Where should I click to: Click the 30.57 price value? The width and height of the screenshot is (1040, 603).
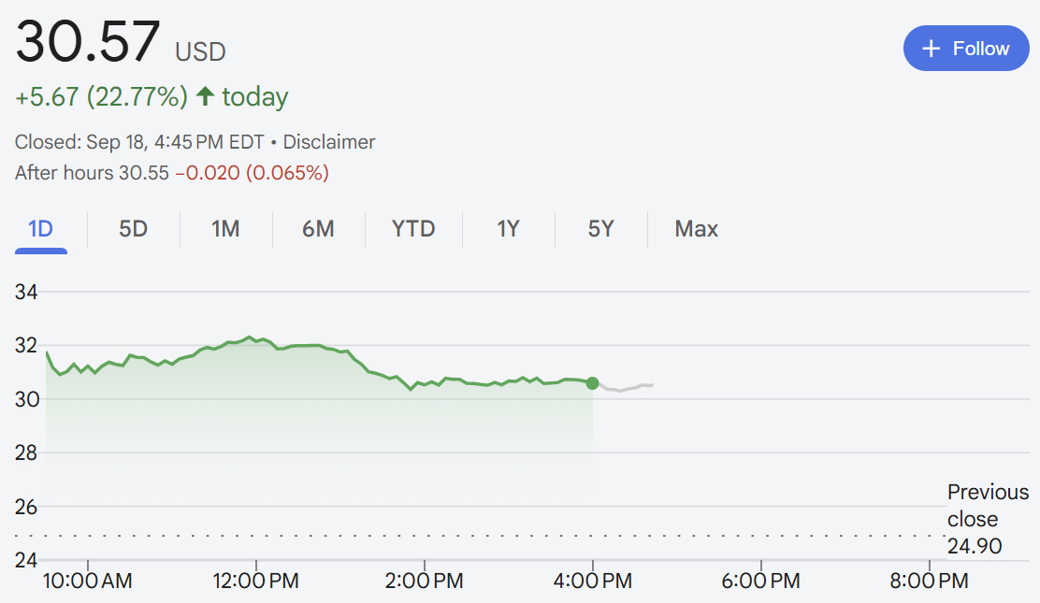(x=89, y=43)
